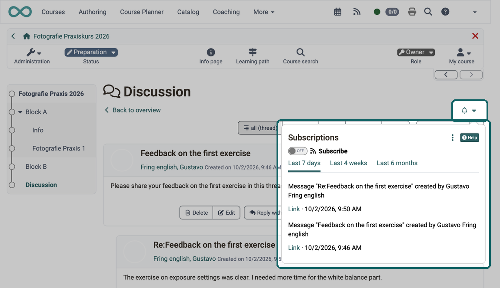Open the Coaching menu item
Screen dimensions: 500x288
pos(227,12)
